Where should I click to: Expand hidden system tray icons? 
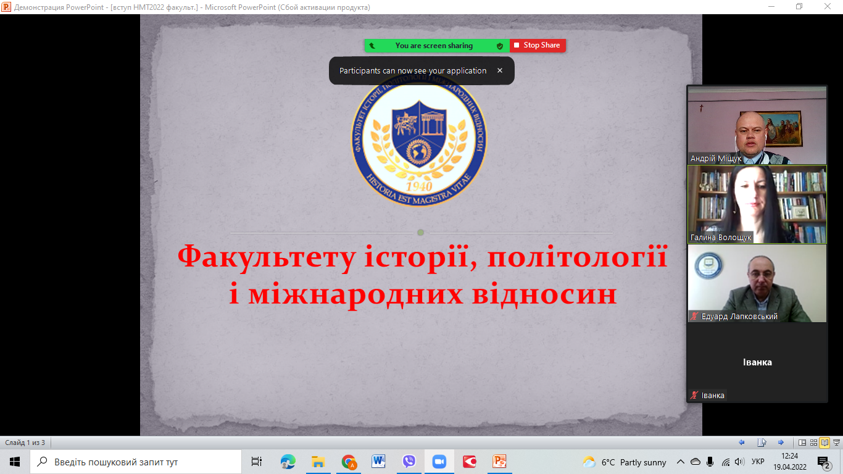coord(681,462)
